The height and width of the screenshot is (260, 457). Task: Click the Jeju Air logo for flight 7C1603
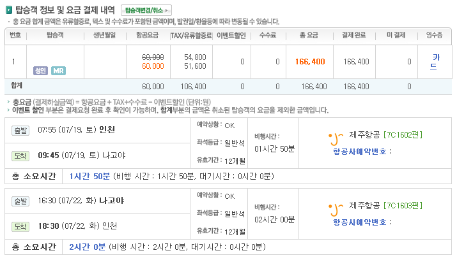pyautogui.click(x=336, y=210)
